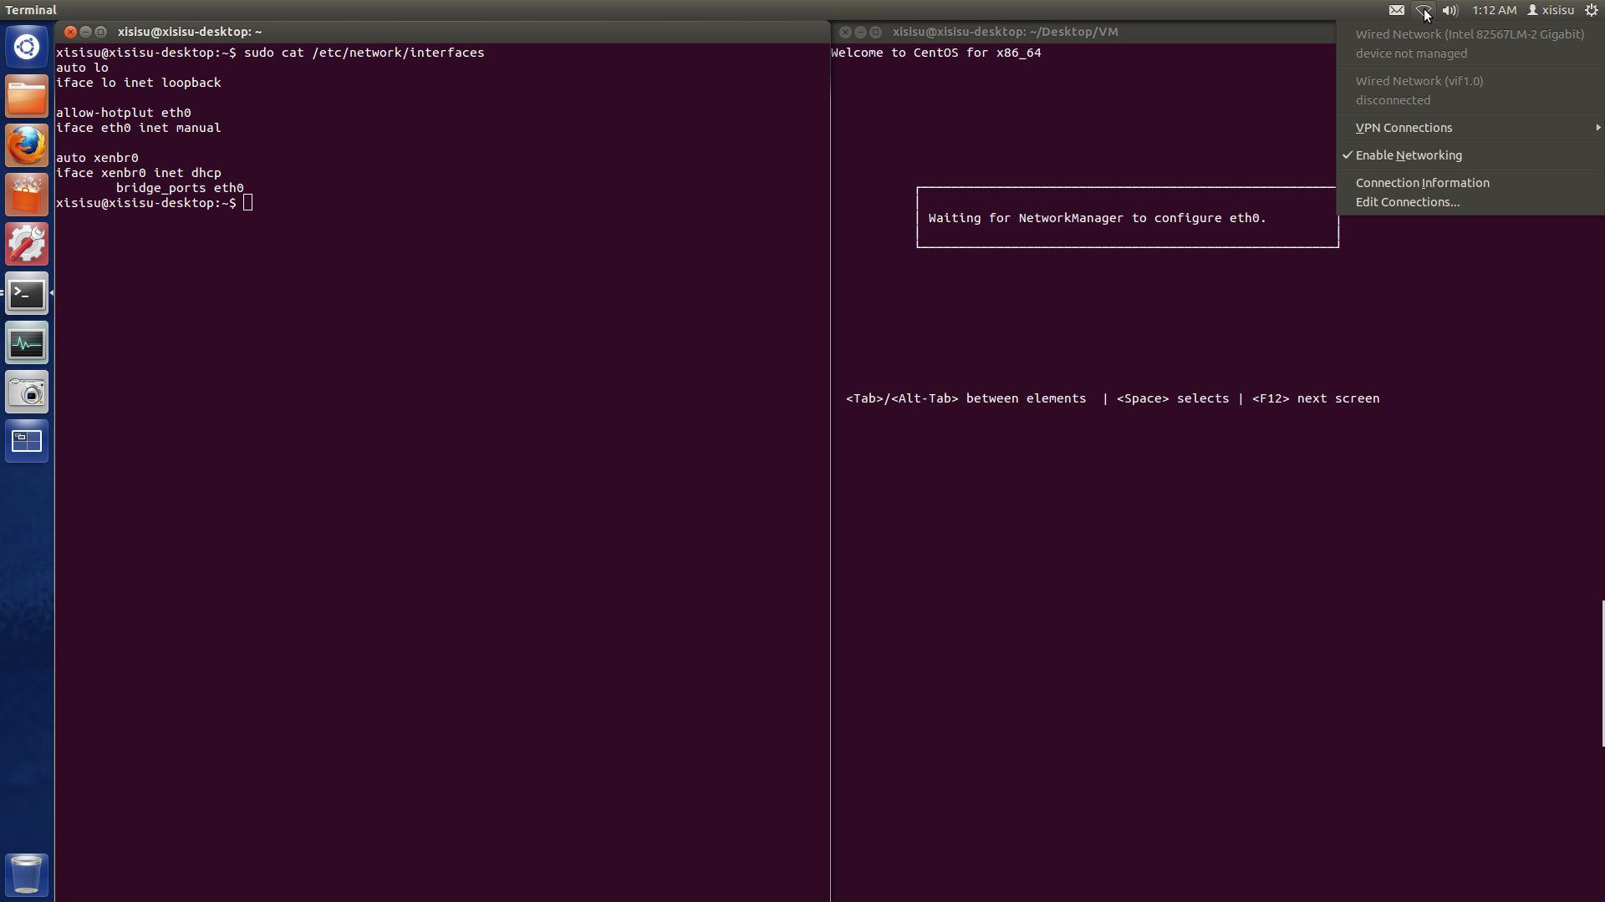Open Firefox web browser
The image size is (1605, 902).
point(27,145)
